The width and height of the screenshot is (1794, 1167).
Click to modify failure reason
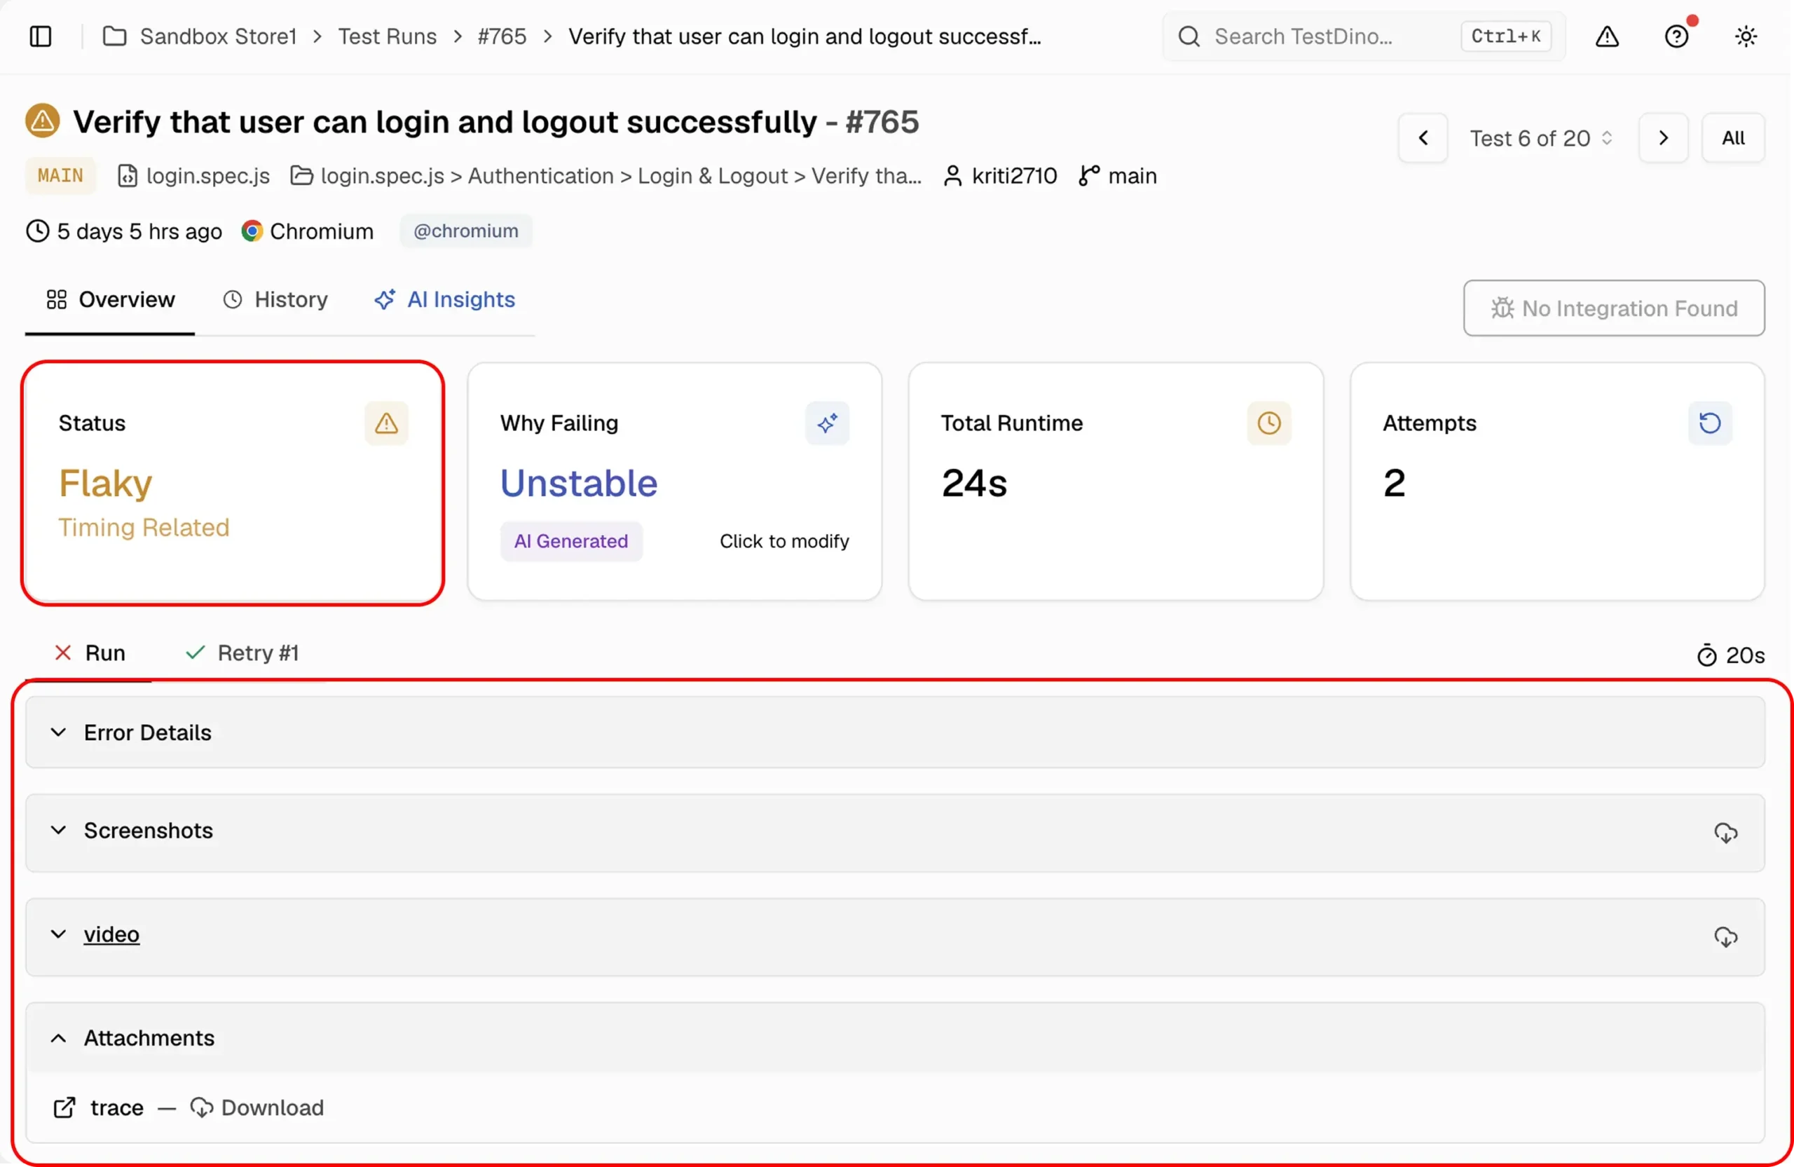(x=784, y=541)
